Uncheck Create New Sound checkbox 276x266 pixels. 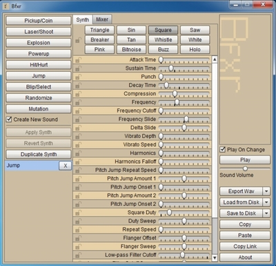pyautogui.click(x=9, y=120)
